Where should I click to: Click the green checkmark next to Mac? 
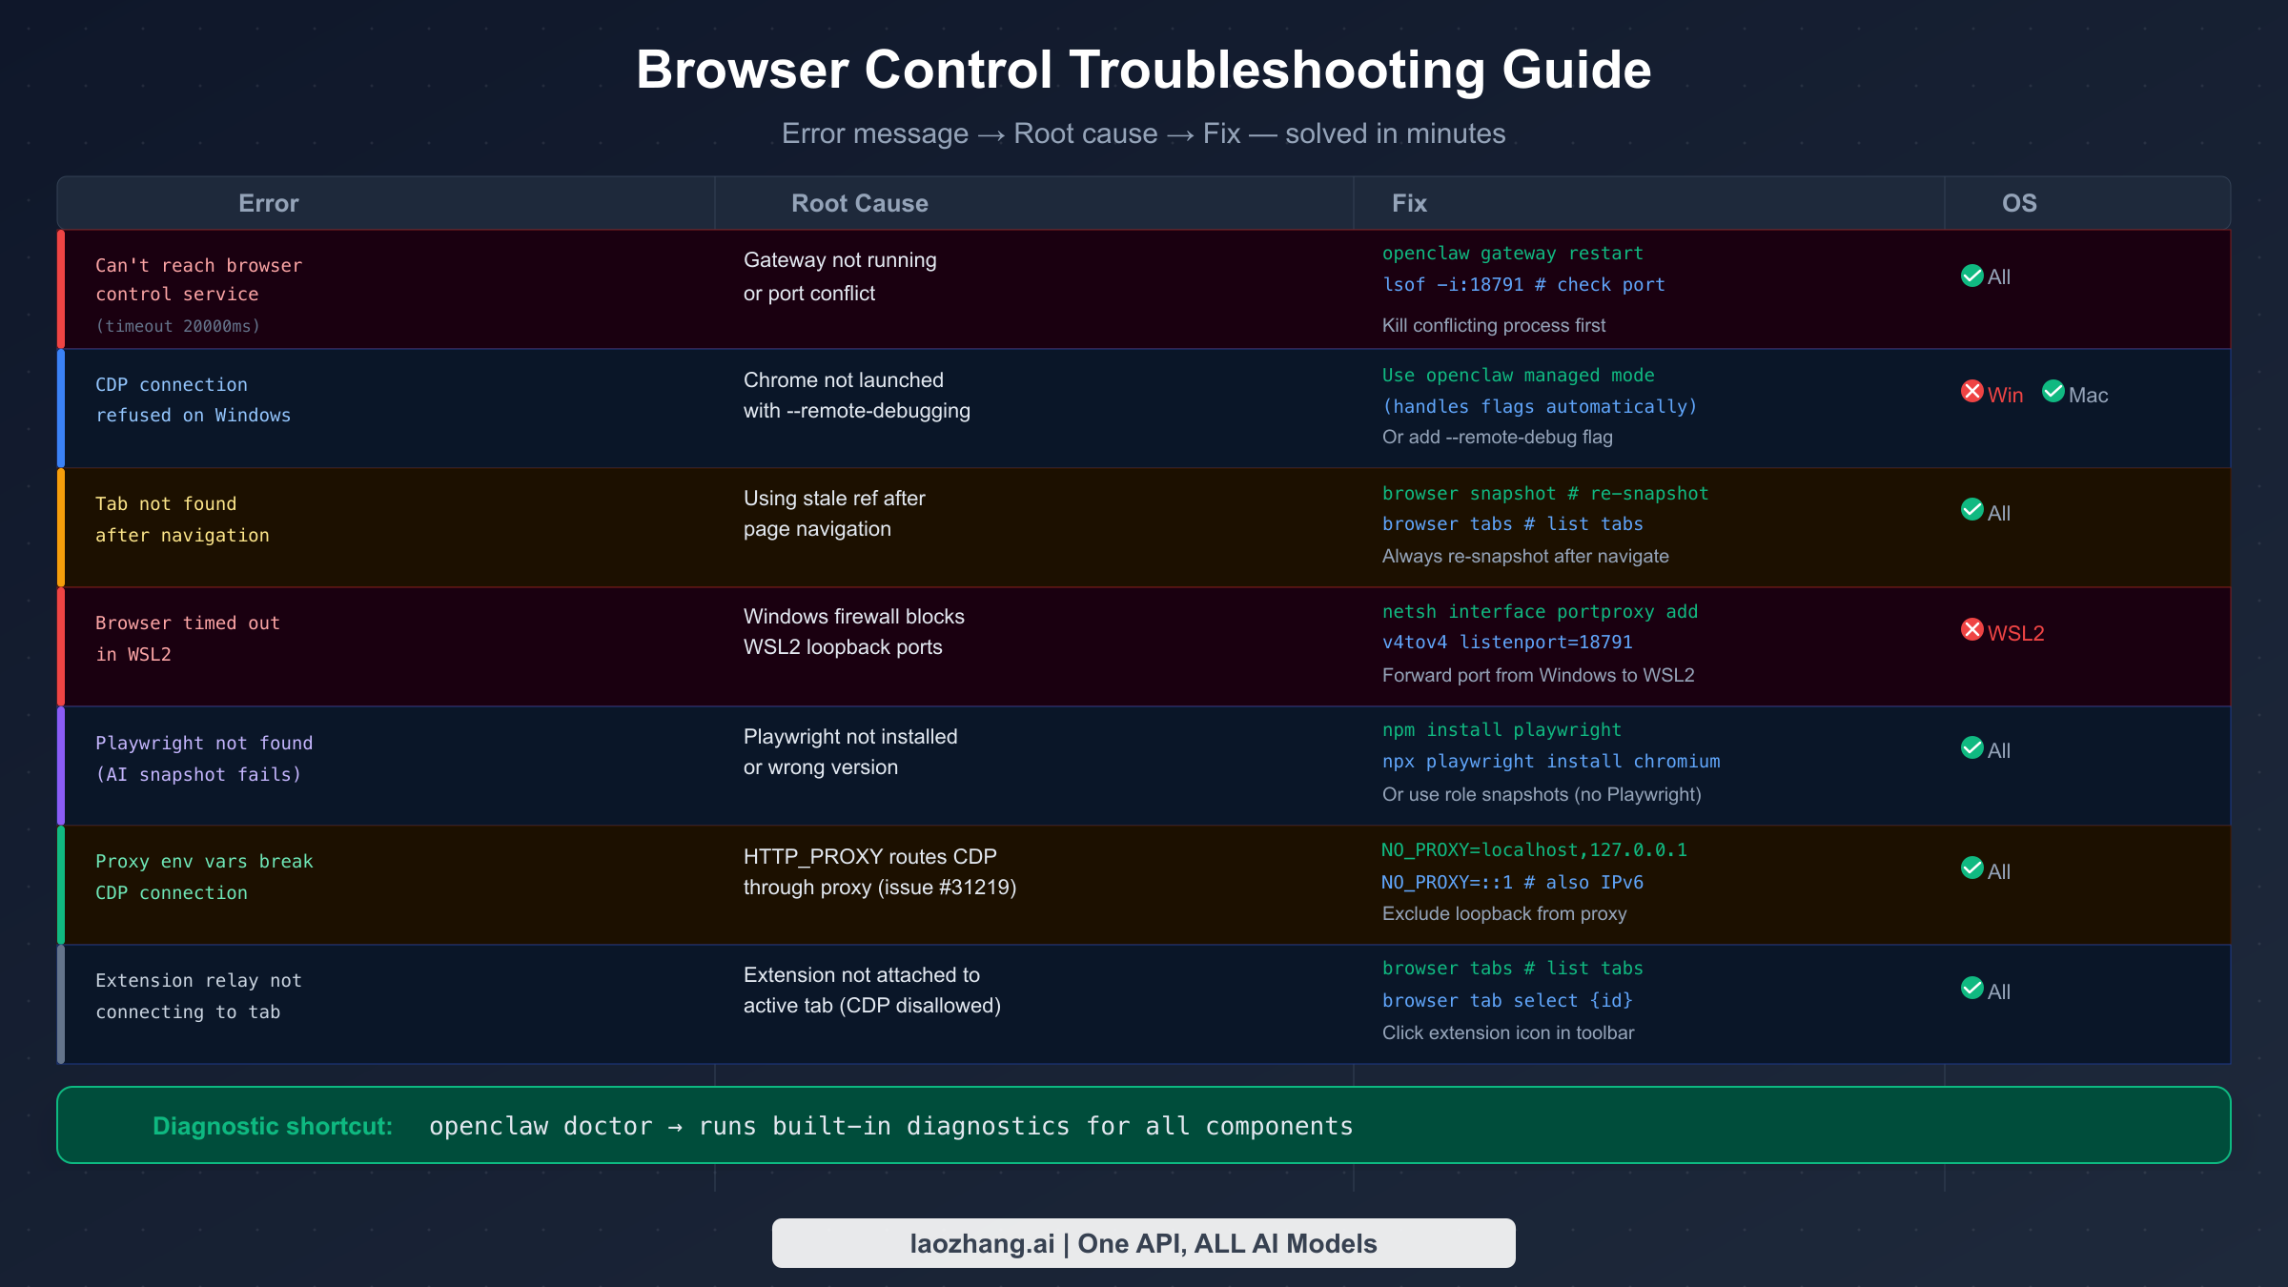click(x=2052, y=394)
